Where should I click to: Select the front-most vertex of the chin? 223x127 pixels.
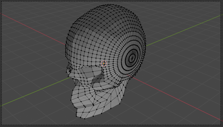point(77,112)
